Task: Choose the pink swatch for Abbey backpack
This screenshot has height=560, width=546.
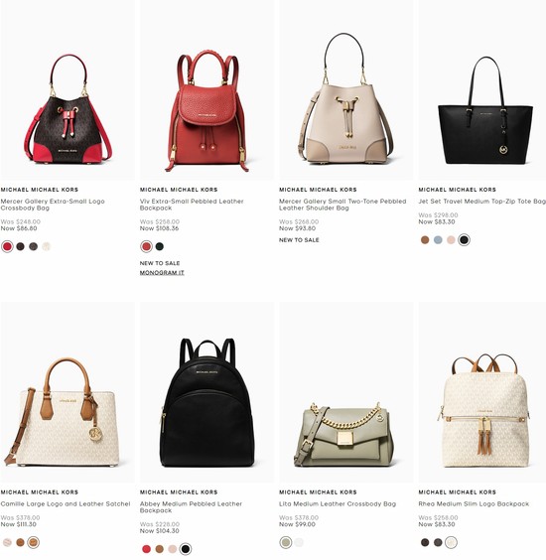Action: tap(173, 549)
